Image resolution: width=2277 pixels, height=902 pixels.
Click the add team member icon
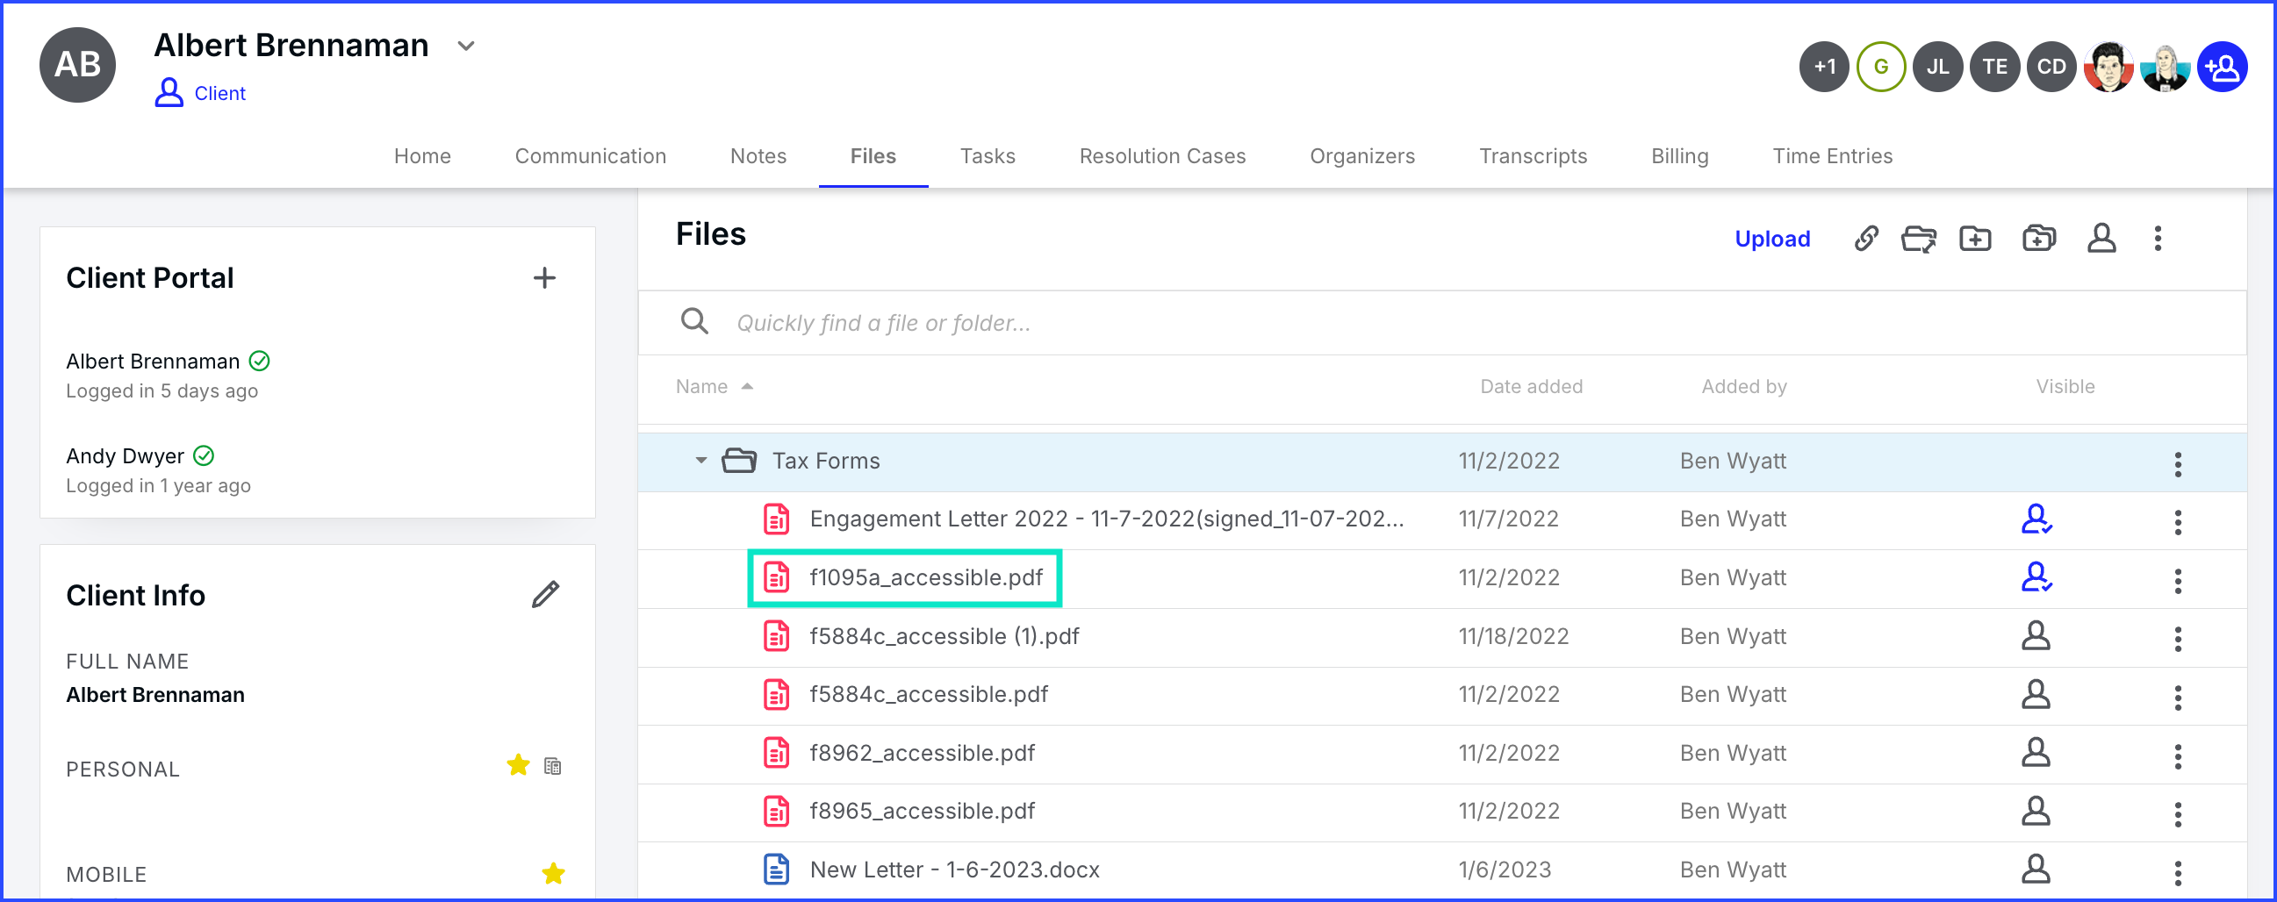click(2223, 67)
